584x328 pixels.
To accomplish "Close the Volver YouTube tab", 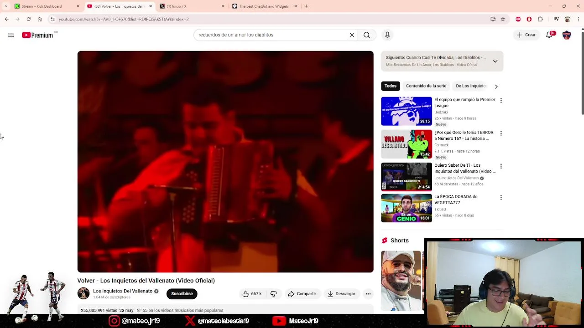I will (151, 6).
